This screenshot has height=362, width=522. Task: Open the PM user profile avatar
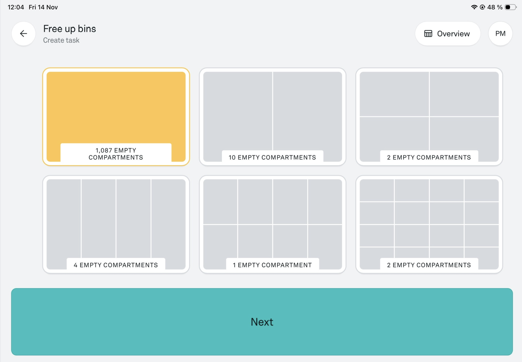click(500, 33)
